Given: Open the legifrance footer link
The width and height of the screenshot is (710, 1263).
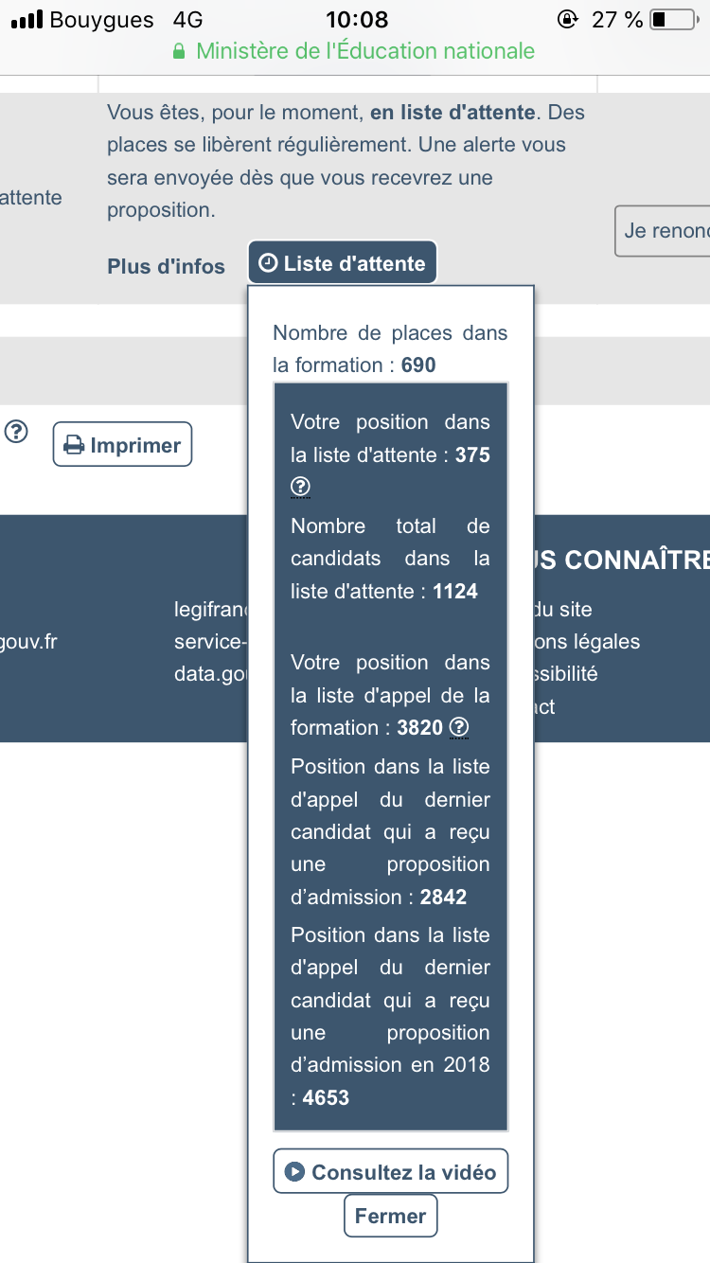Looking at the screenshot, I should coord(210,610).
